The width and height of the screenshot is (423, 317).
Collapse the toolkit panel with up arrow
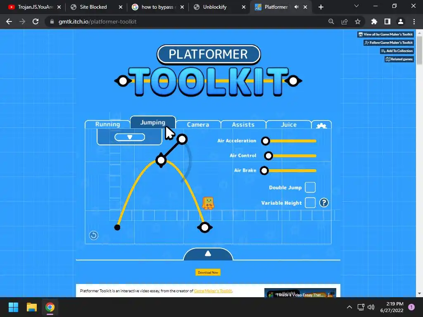208,254
